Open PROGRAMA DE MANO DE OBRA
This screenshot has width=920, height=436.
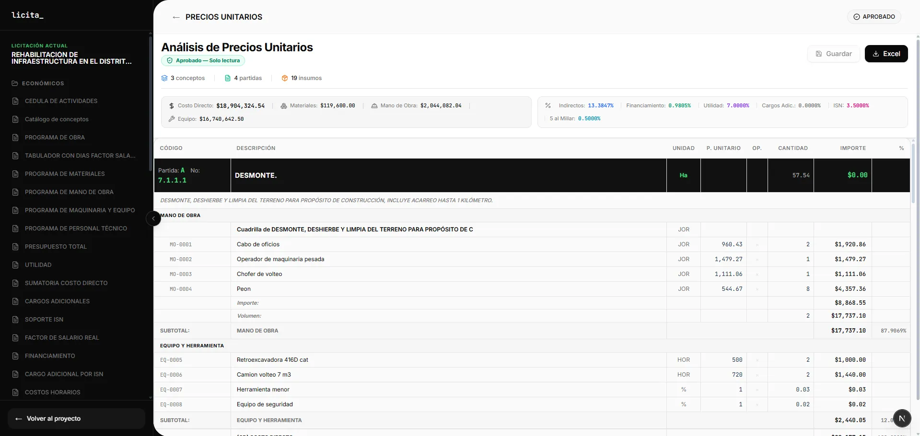69,192
